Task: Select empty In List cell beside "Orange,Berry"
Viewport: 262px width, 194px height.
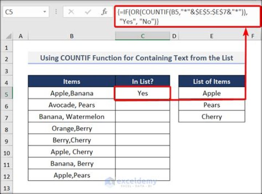Action: coord(143,128)
